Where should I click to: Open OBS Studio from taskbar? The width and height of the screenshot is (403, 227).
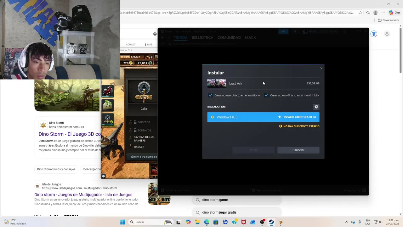point(262,222)
